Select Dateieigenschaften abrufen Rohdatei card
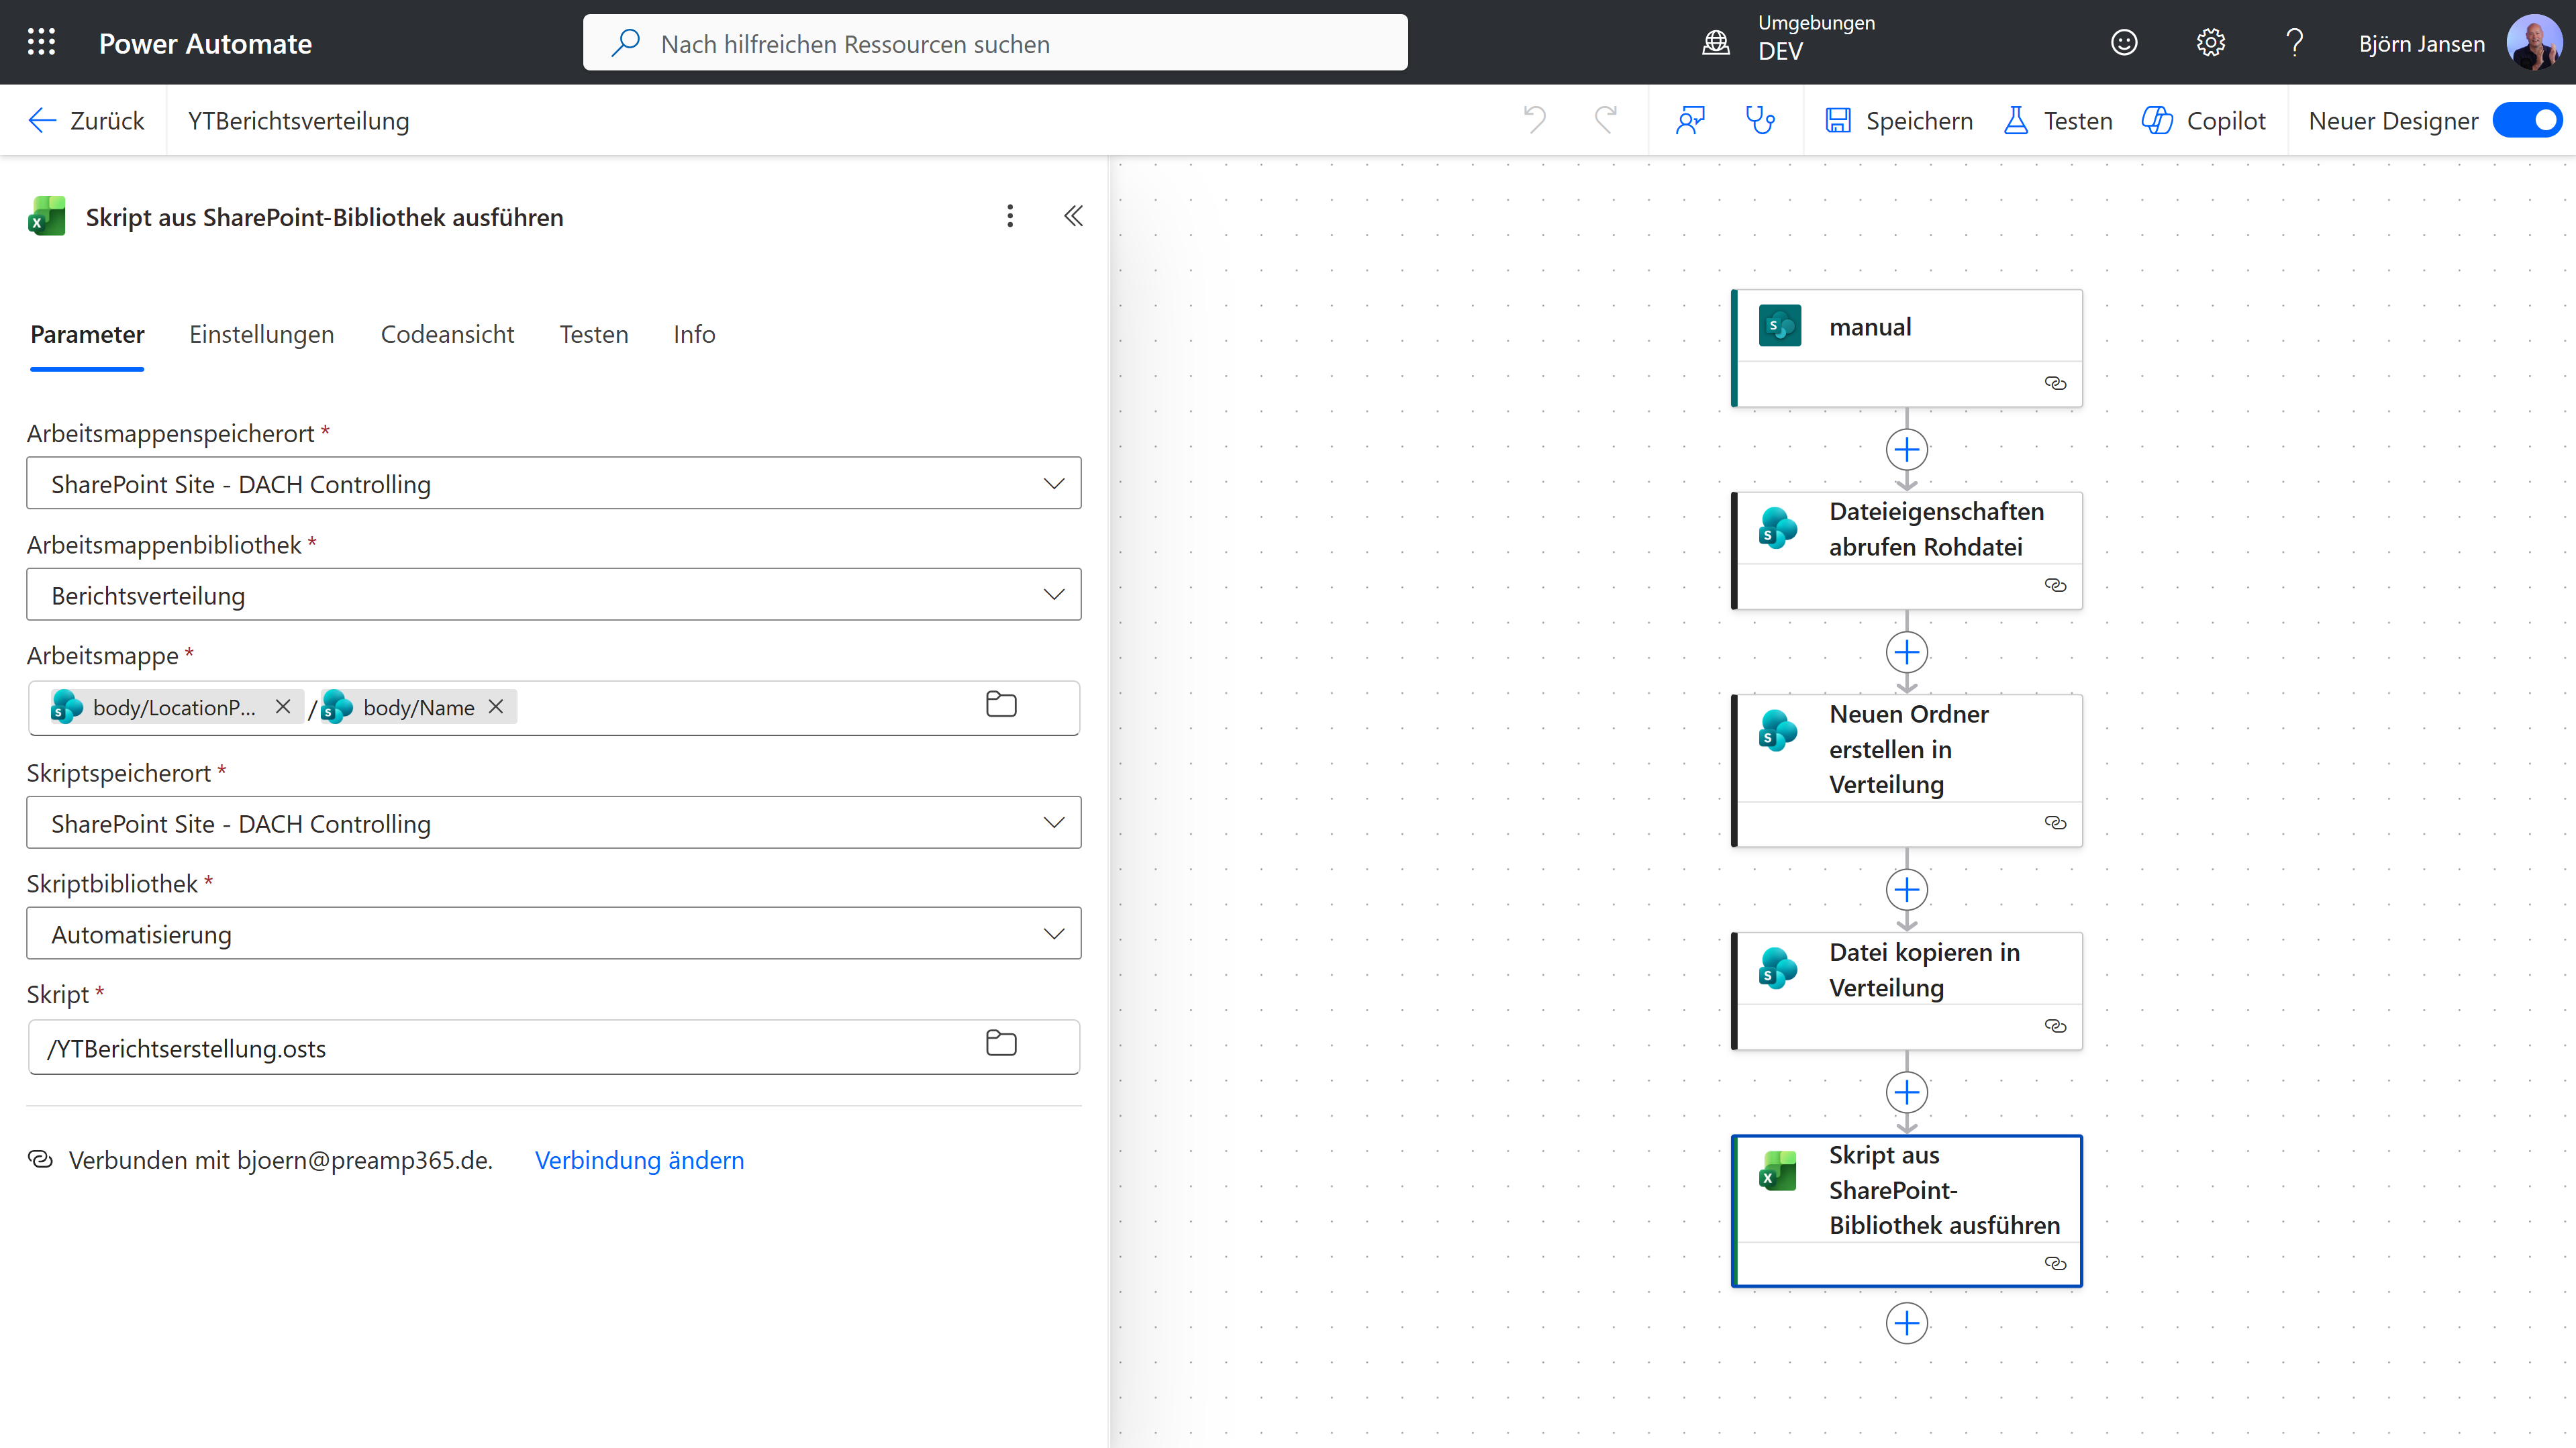 click(x=1907, y=550)
